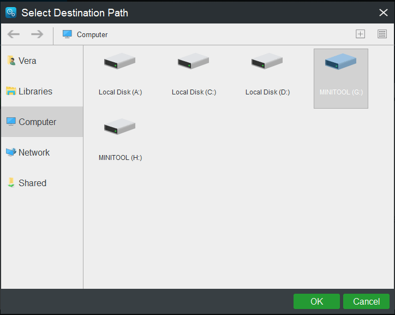Click the new folder plus icon

360,34
